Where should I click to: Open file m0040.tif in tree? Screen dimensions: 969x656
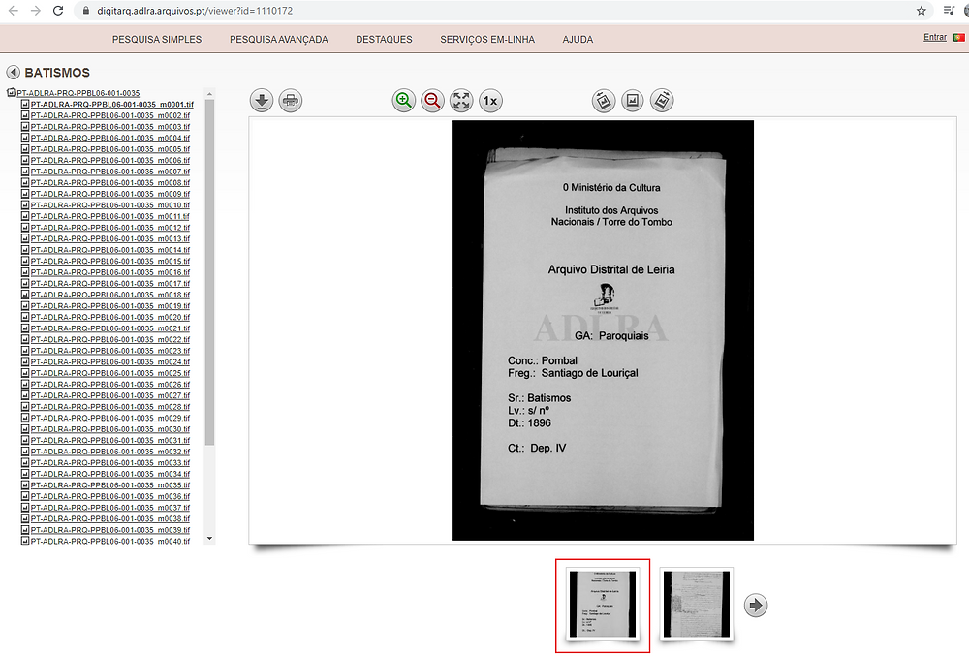(110, 541)
